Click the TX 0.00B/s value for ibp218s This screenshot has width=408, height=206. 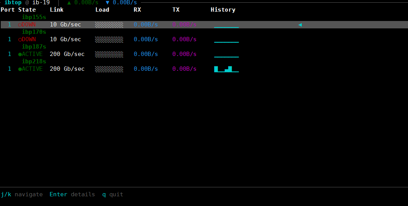coord(184,69)
